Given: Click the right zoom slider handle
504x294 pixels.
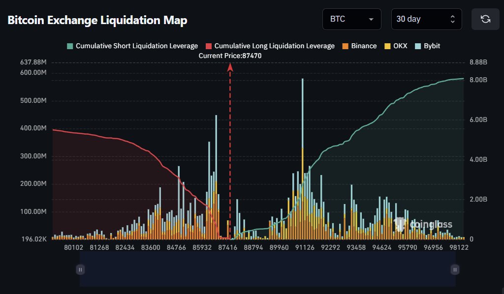Looking at the screenshot, I should pos(455,269).
